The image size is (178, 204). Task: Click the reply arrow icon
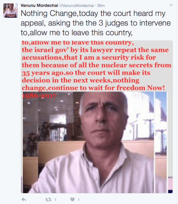24,200
